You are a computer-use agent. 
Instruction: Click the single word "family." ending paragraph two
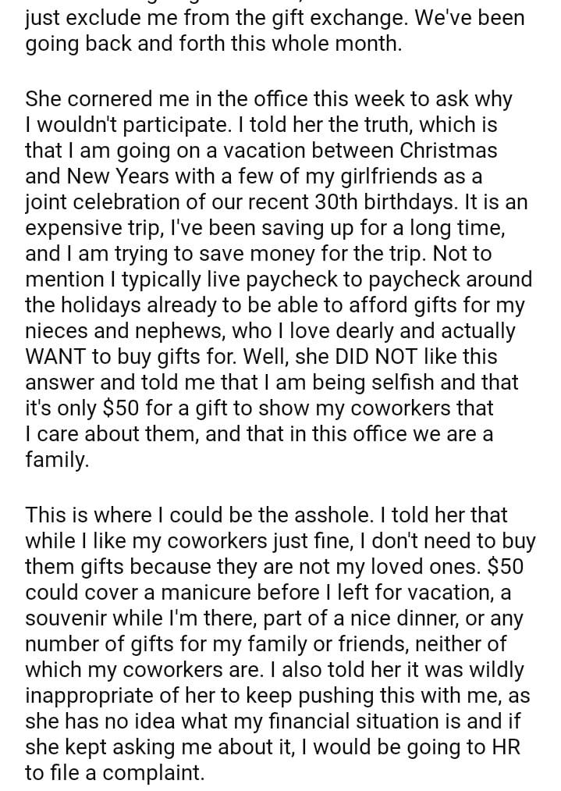click(x=57, y=460)
